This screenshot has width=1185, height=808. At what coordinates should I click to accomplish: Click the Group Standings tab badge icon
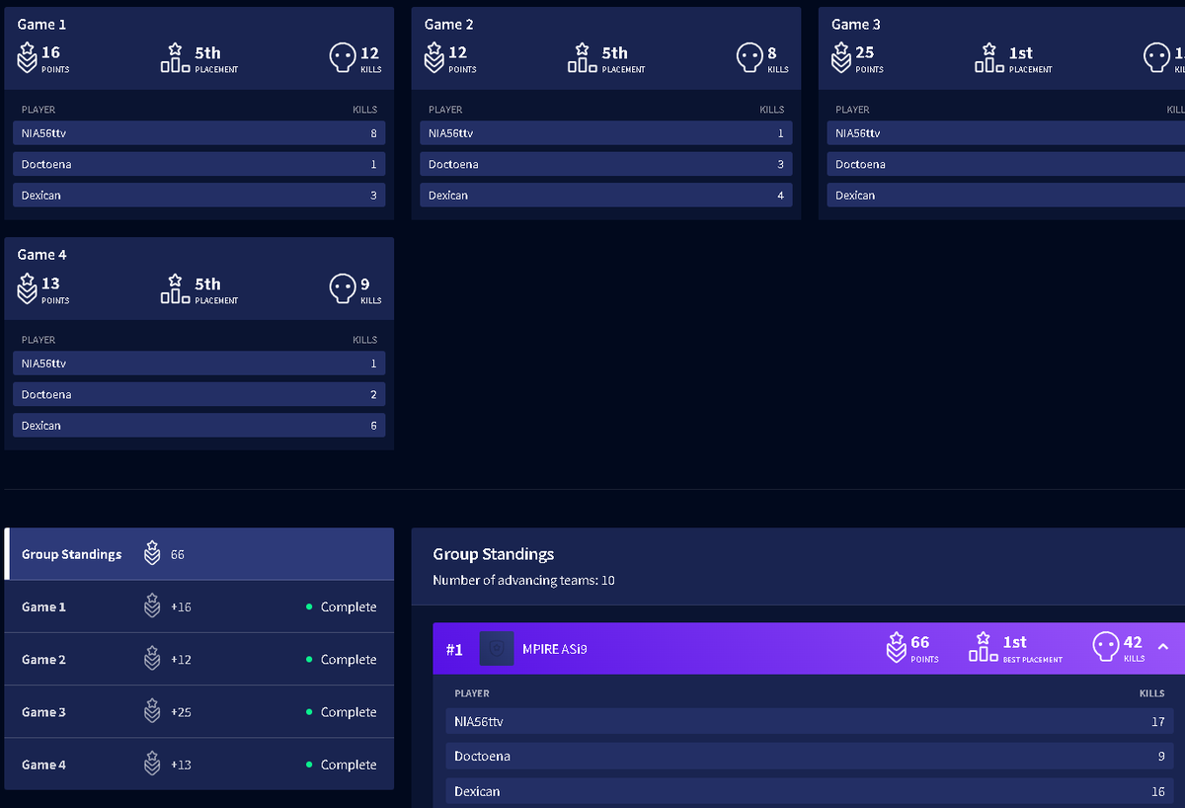152,553
